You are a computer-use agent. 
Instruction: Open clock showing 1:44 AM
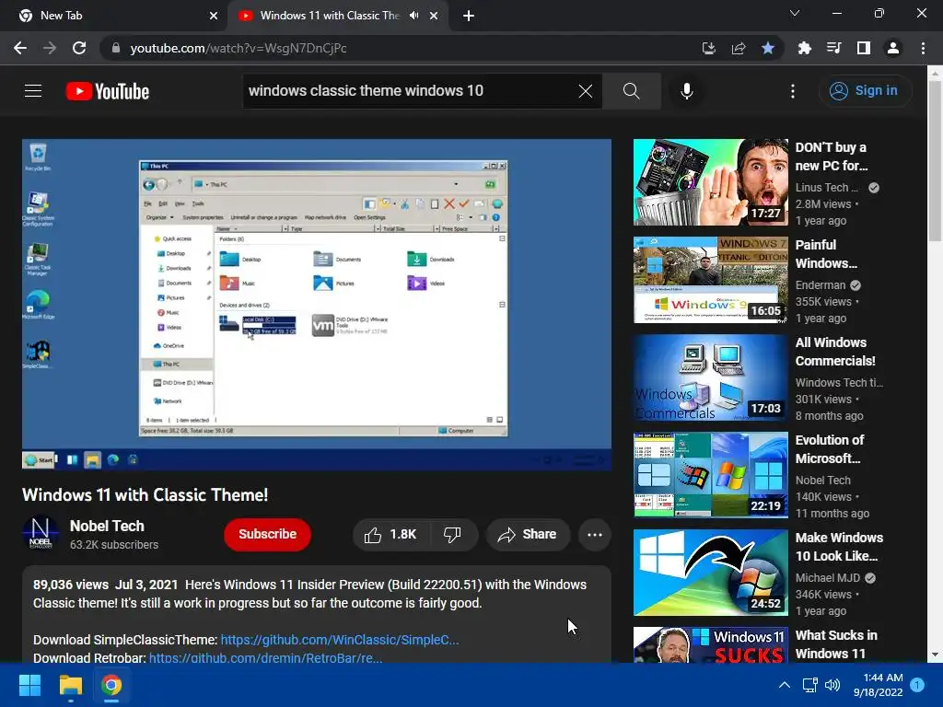tap(878, 685)
